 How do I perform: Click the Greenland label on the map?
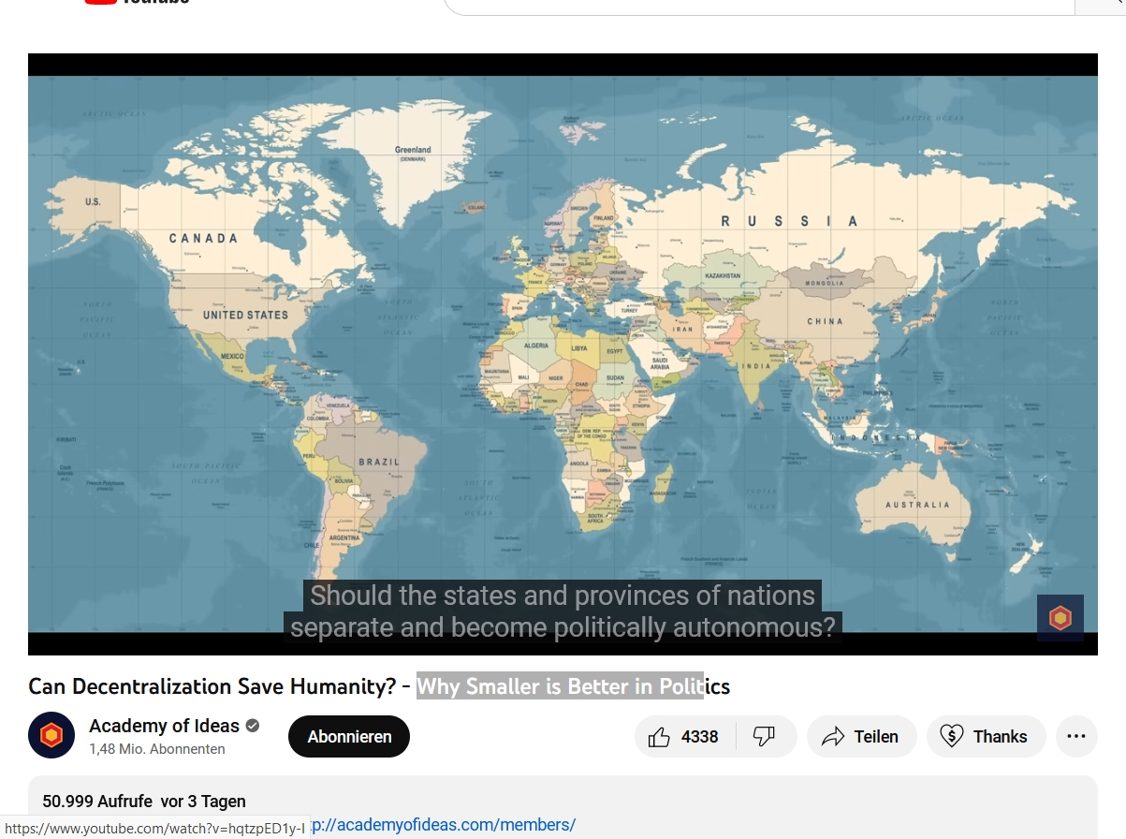click(x=413, y=150)
